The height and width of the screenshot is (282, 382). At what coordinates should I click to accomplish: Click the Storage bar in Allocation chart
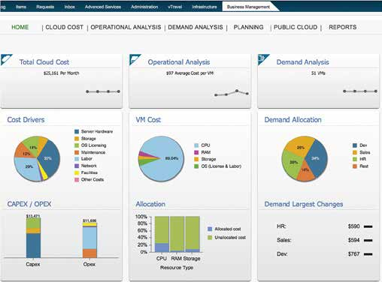point(193,234)
